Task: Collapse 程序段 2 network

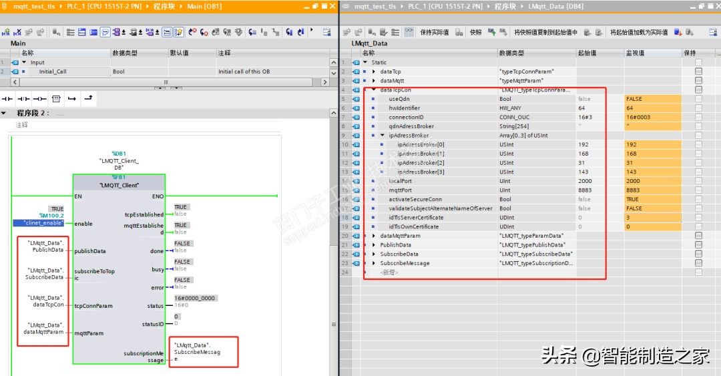Action: point(4,113)
